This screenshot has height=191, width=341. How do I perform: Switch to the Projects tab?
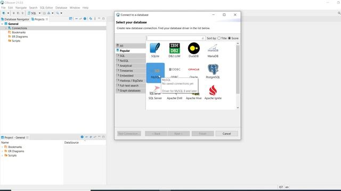point(39,19)
